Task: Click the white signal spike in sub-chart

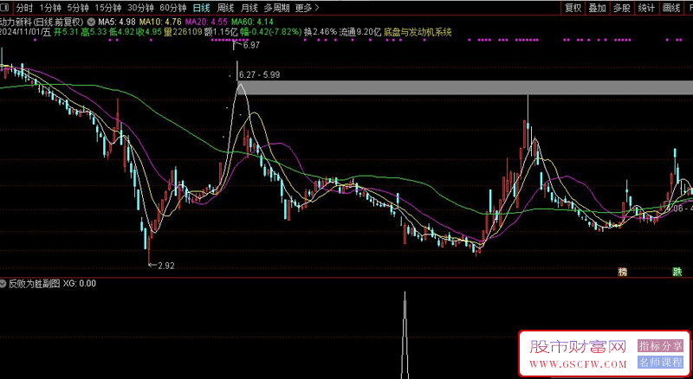Action: point(405,335)
